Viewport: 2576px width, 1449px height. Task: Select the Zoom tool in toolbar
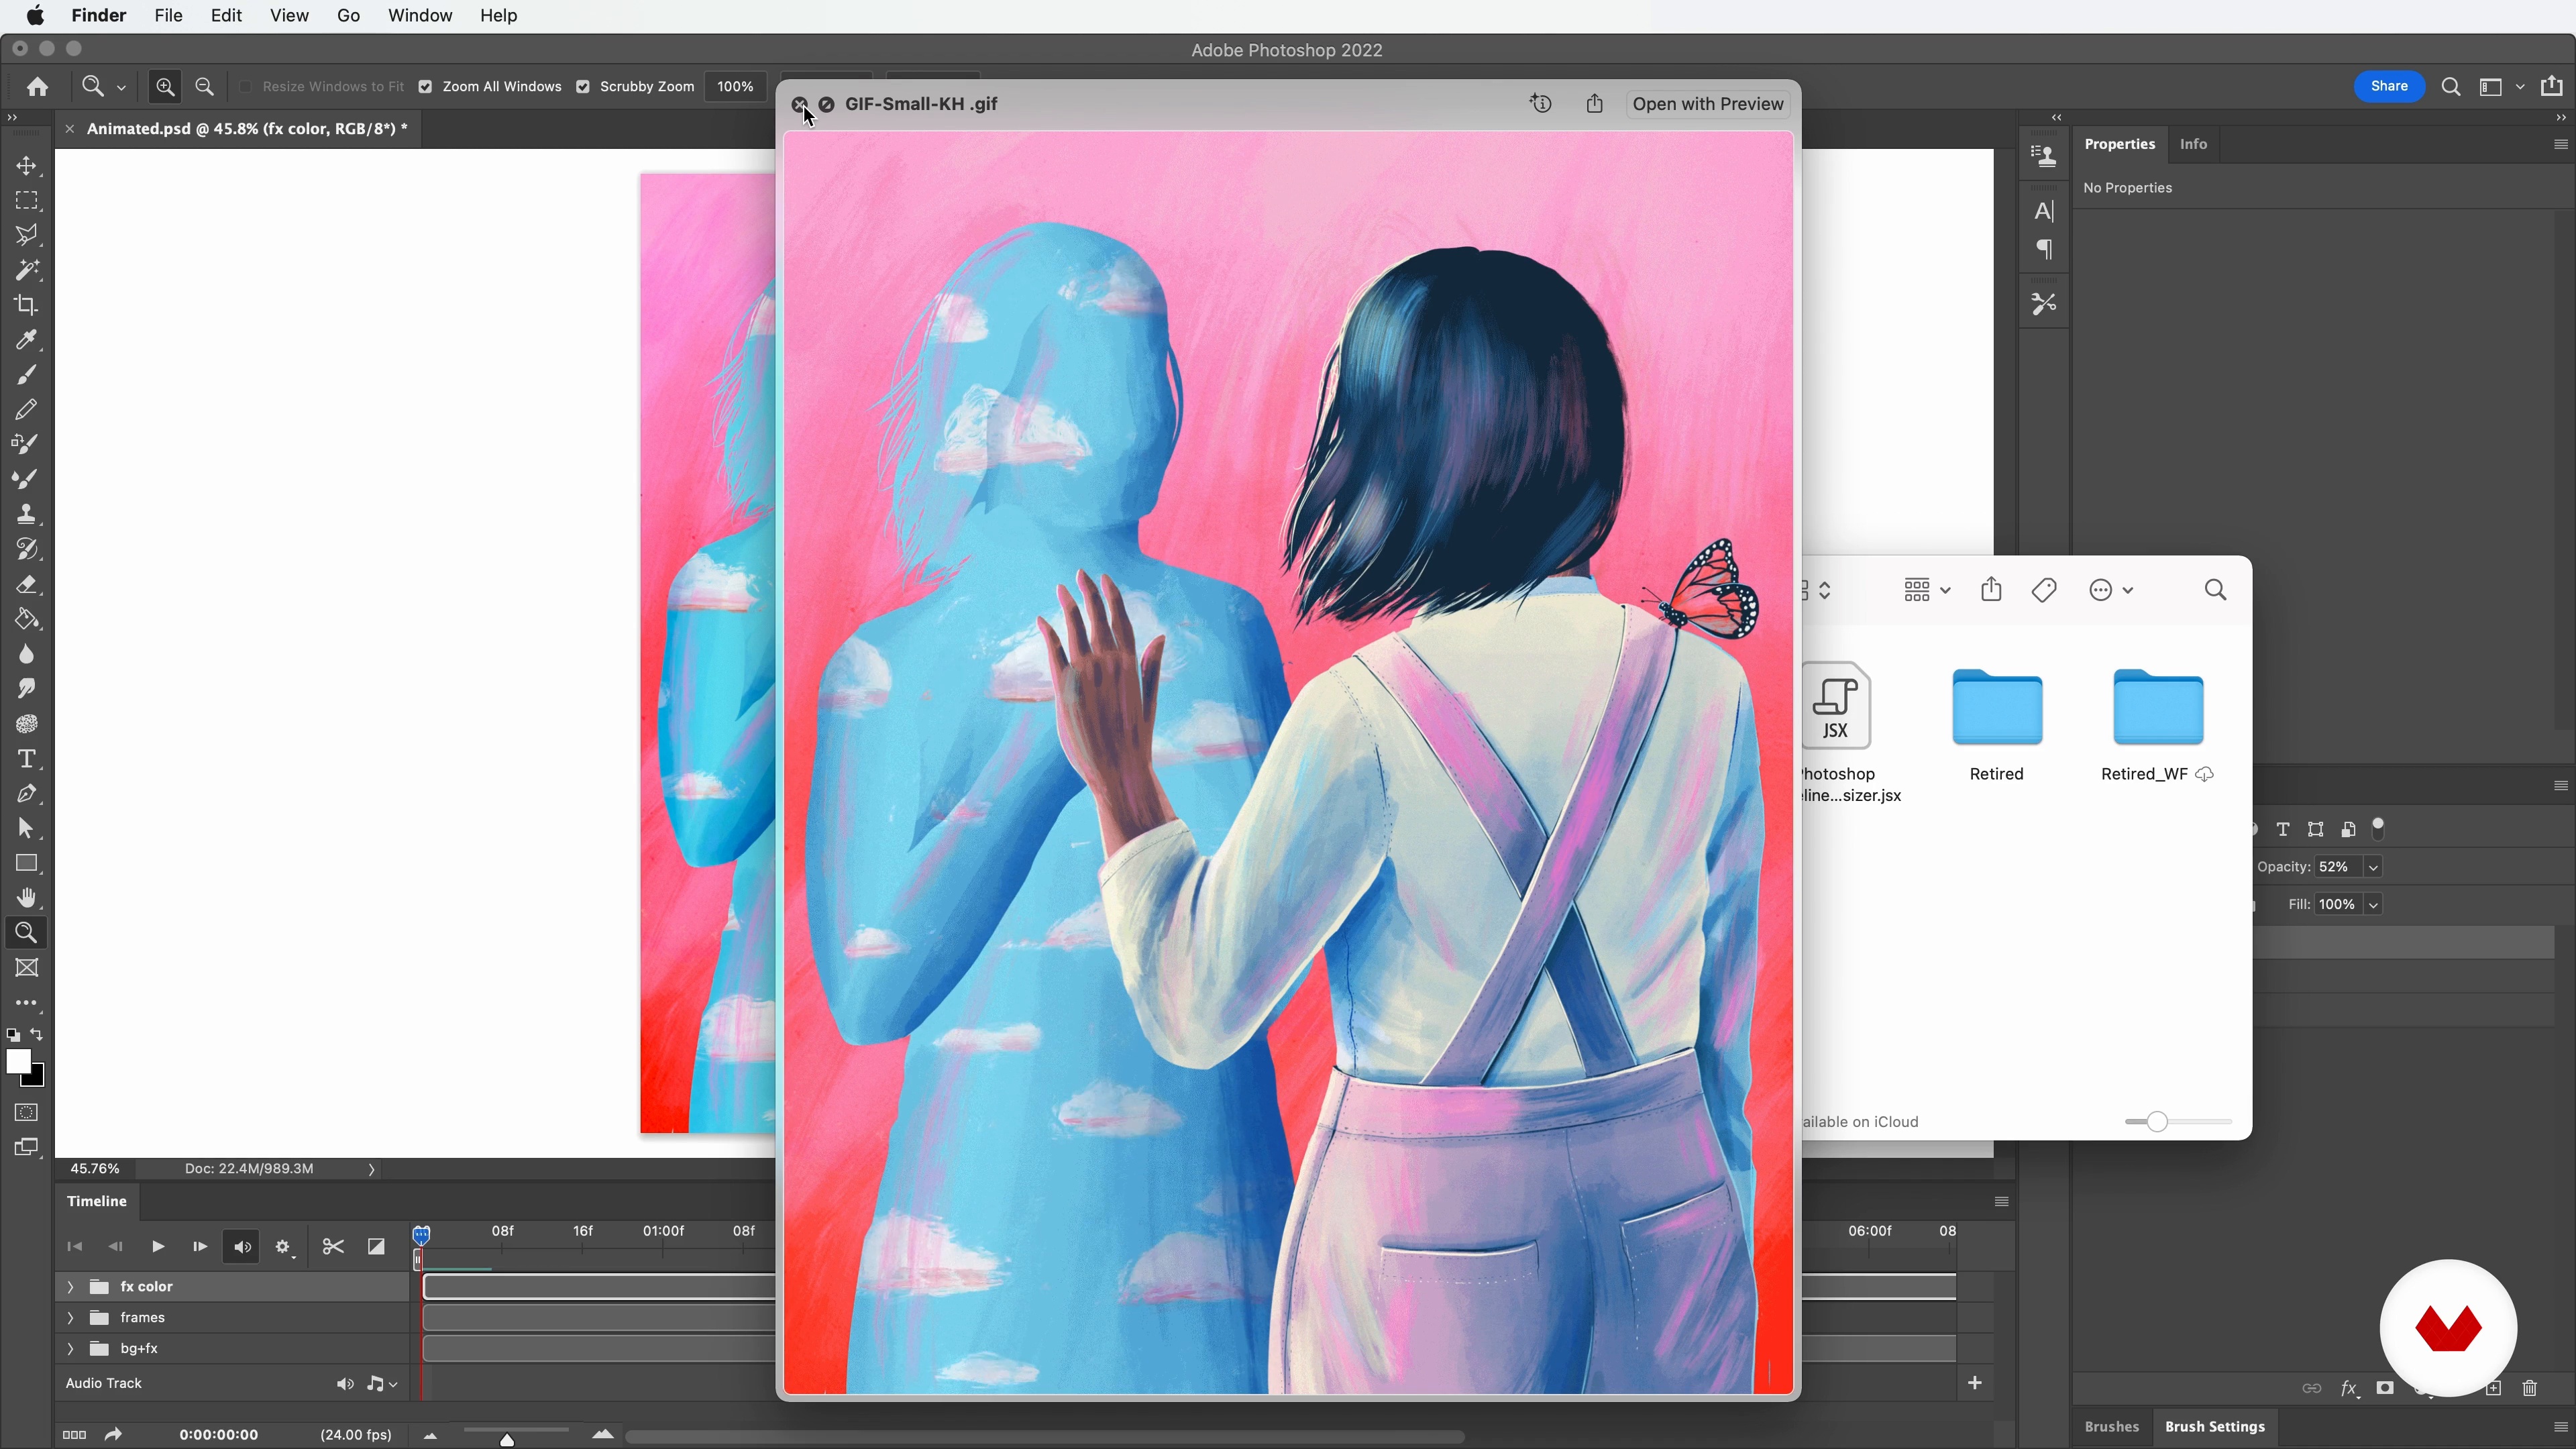click(x=27, y=933)
